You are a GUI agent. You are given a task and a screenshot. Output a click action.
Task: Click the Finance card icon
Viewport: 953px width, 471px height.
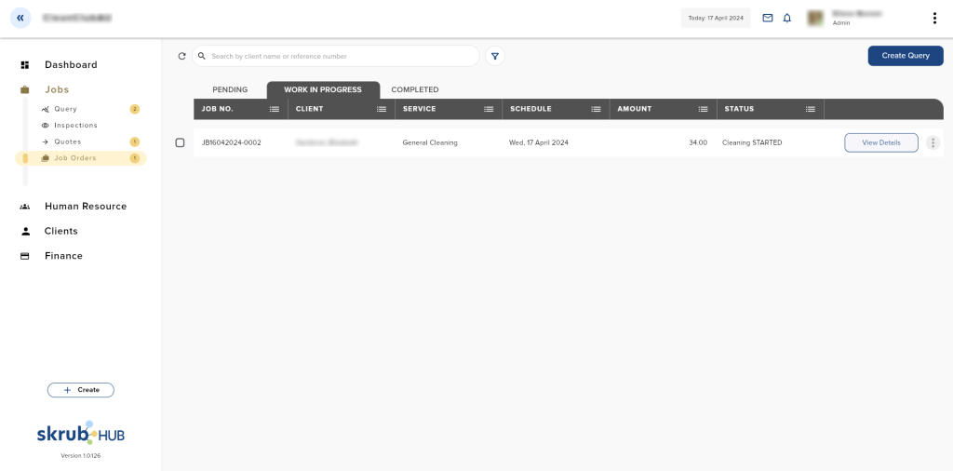pos(25,256)
